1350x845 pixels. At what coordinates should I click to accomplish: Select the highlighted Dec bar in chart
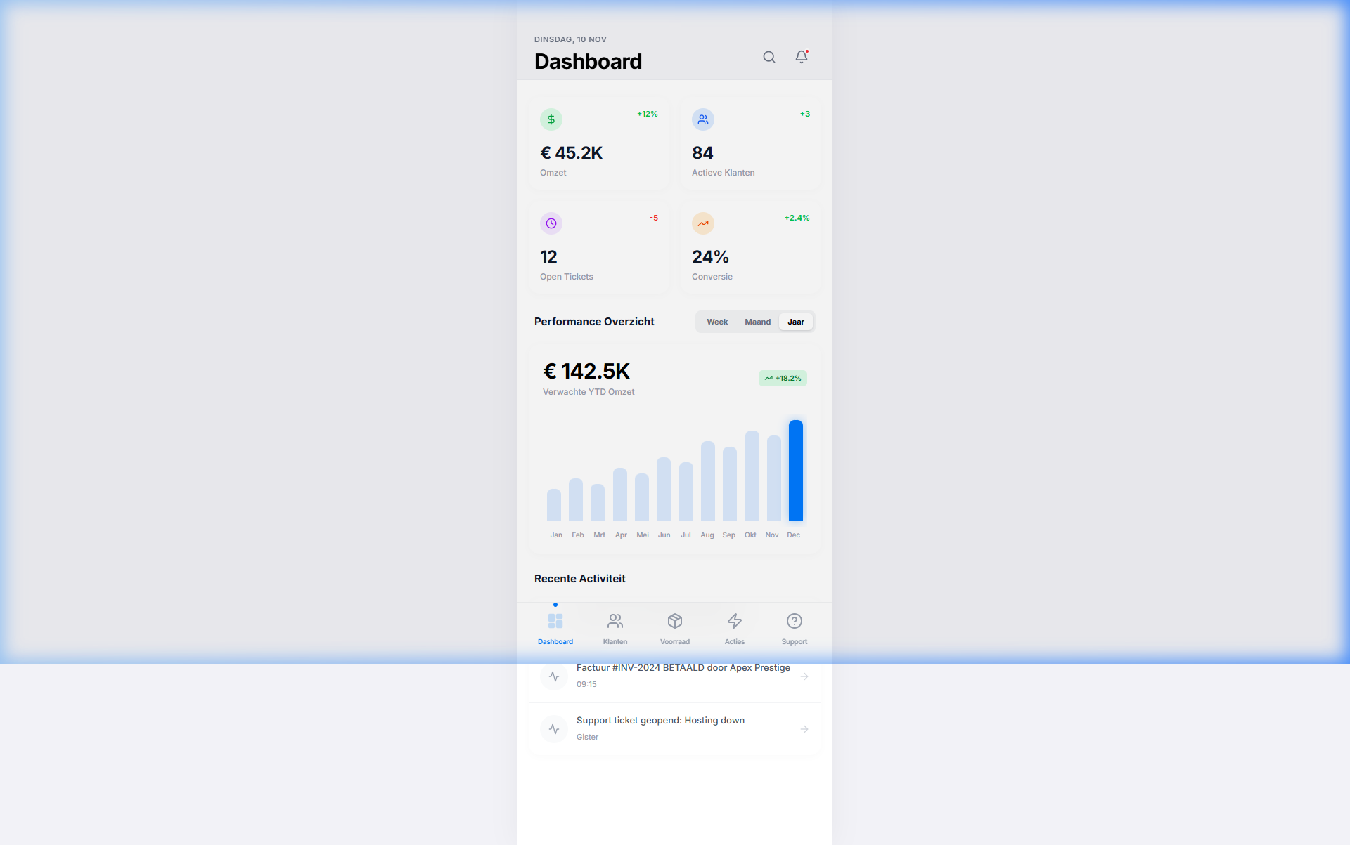(795, 469)
